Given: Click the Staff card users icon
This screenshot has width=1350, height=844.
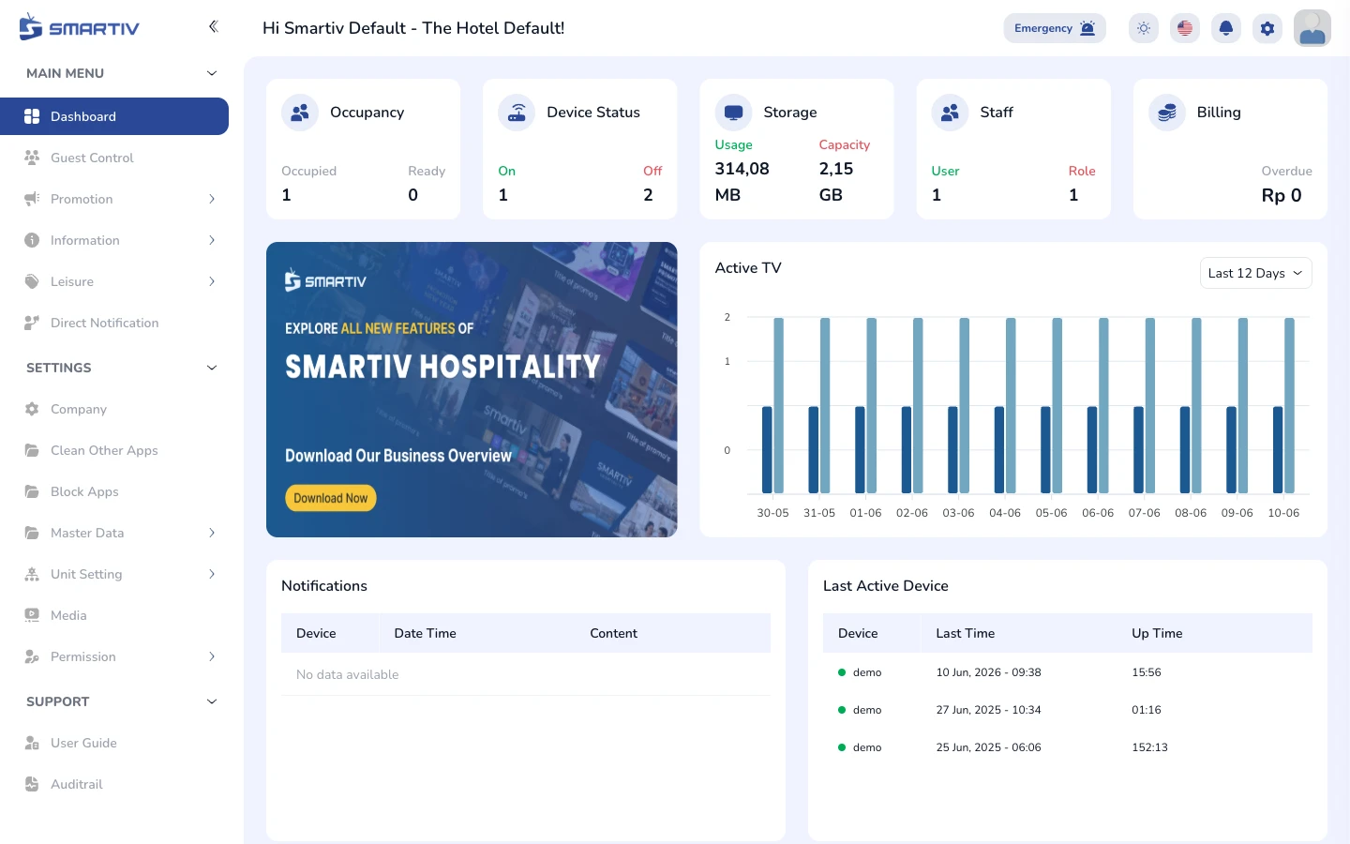Looking at the screenshot, I should click(x=950, y=113).
